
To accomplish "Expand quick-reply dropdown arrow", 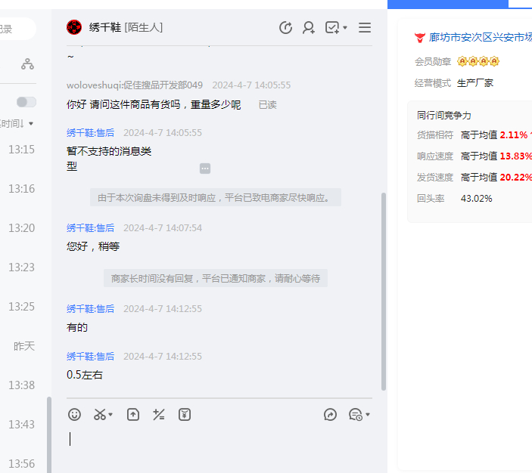I will (x=368, y=414).
